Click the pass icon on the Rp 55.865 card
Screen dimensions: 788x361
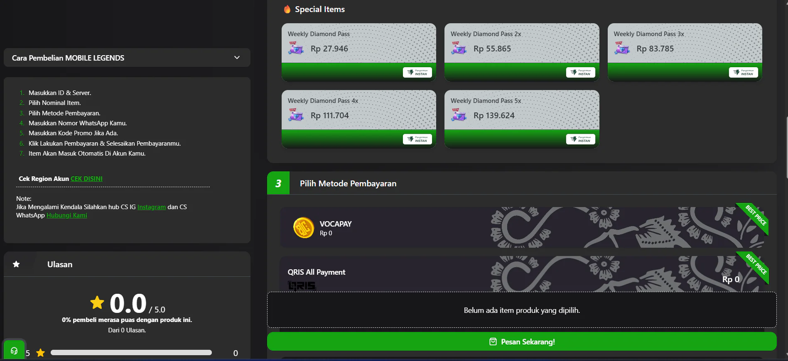(x=459, y=48)
